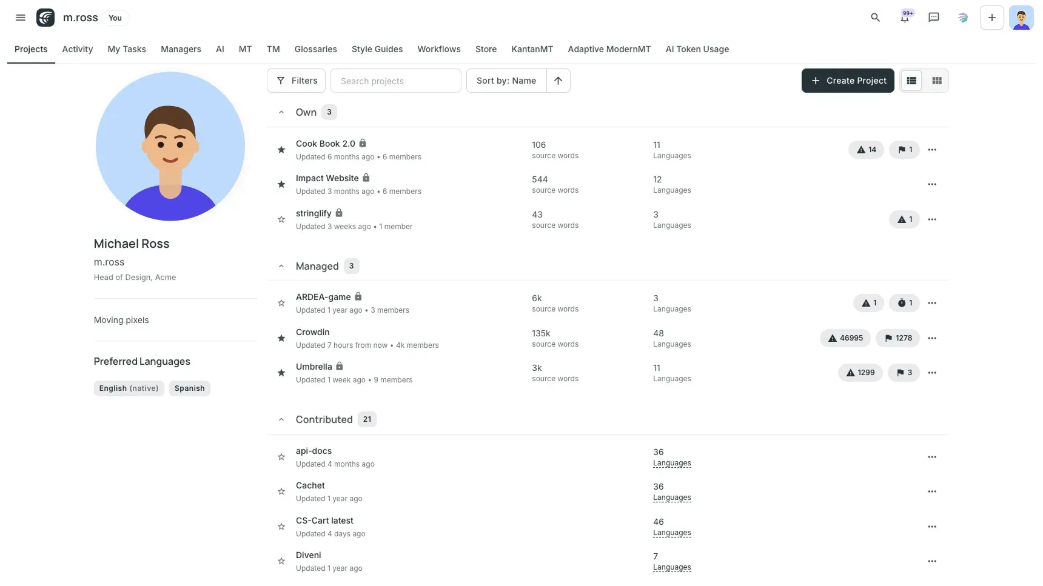
Task: Click the 46995 warnings badge on Crowdin
Action: (x=845, y=338)
